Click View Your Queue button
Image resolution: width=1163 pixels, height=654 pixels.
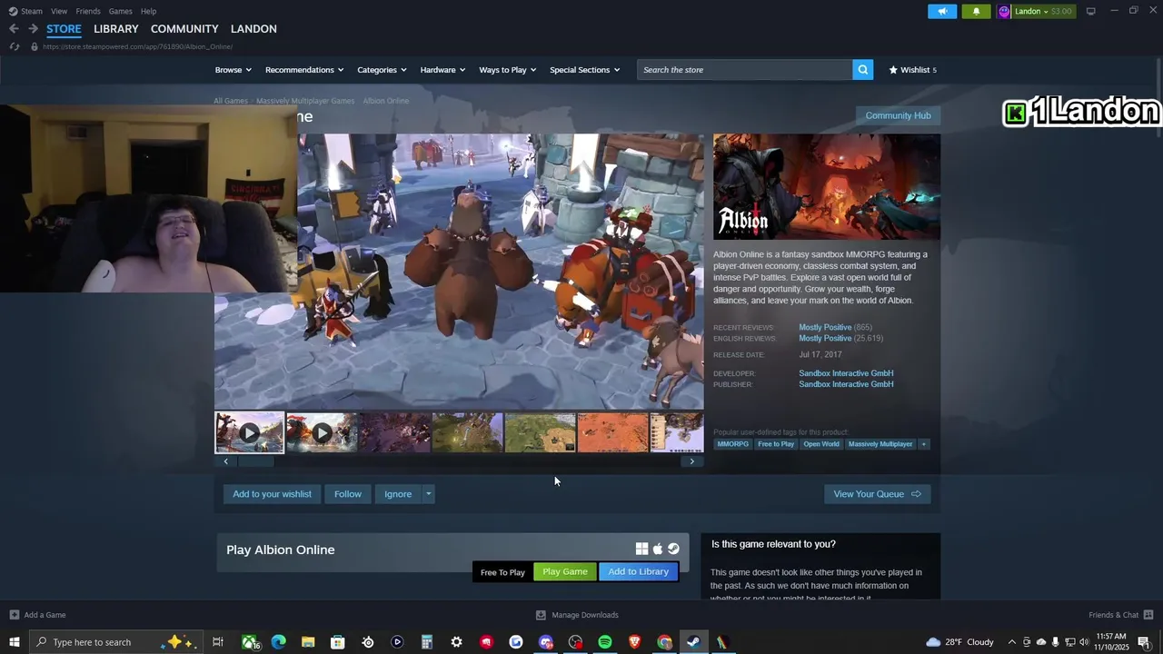point(877,494)
